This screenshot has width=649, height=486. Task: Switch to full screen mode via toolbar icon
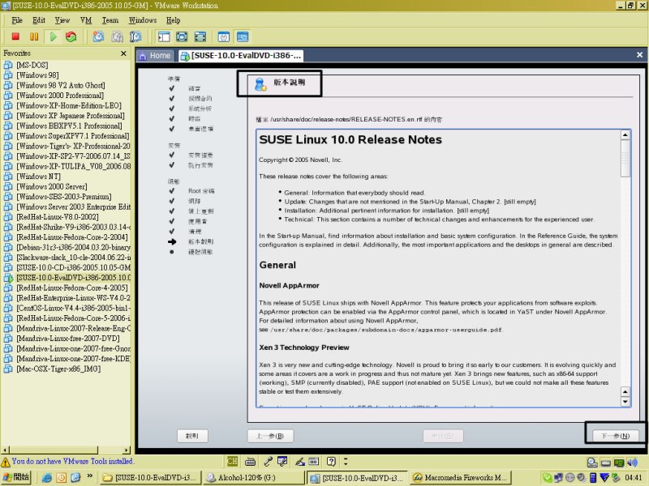pos(182,36)
